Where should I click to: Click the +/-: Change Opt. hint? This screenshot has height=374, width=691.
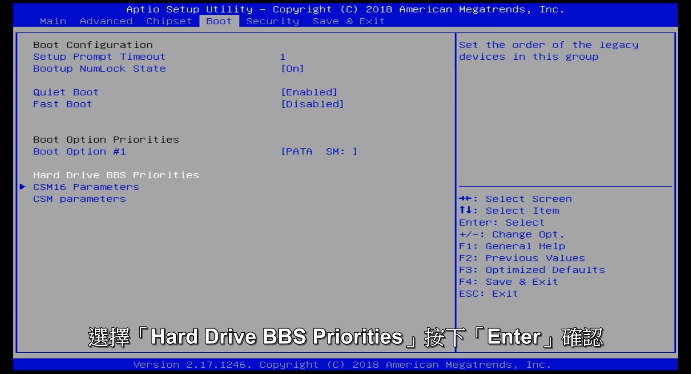point(512,235)
